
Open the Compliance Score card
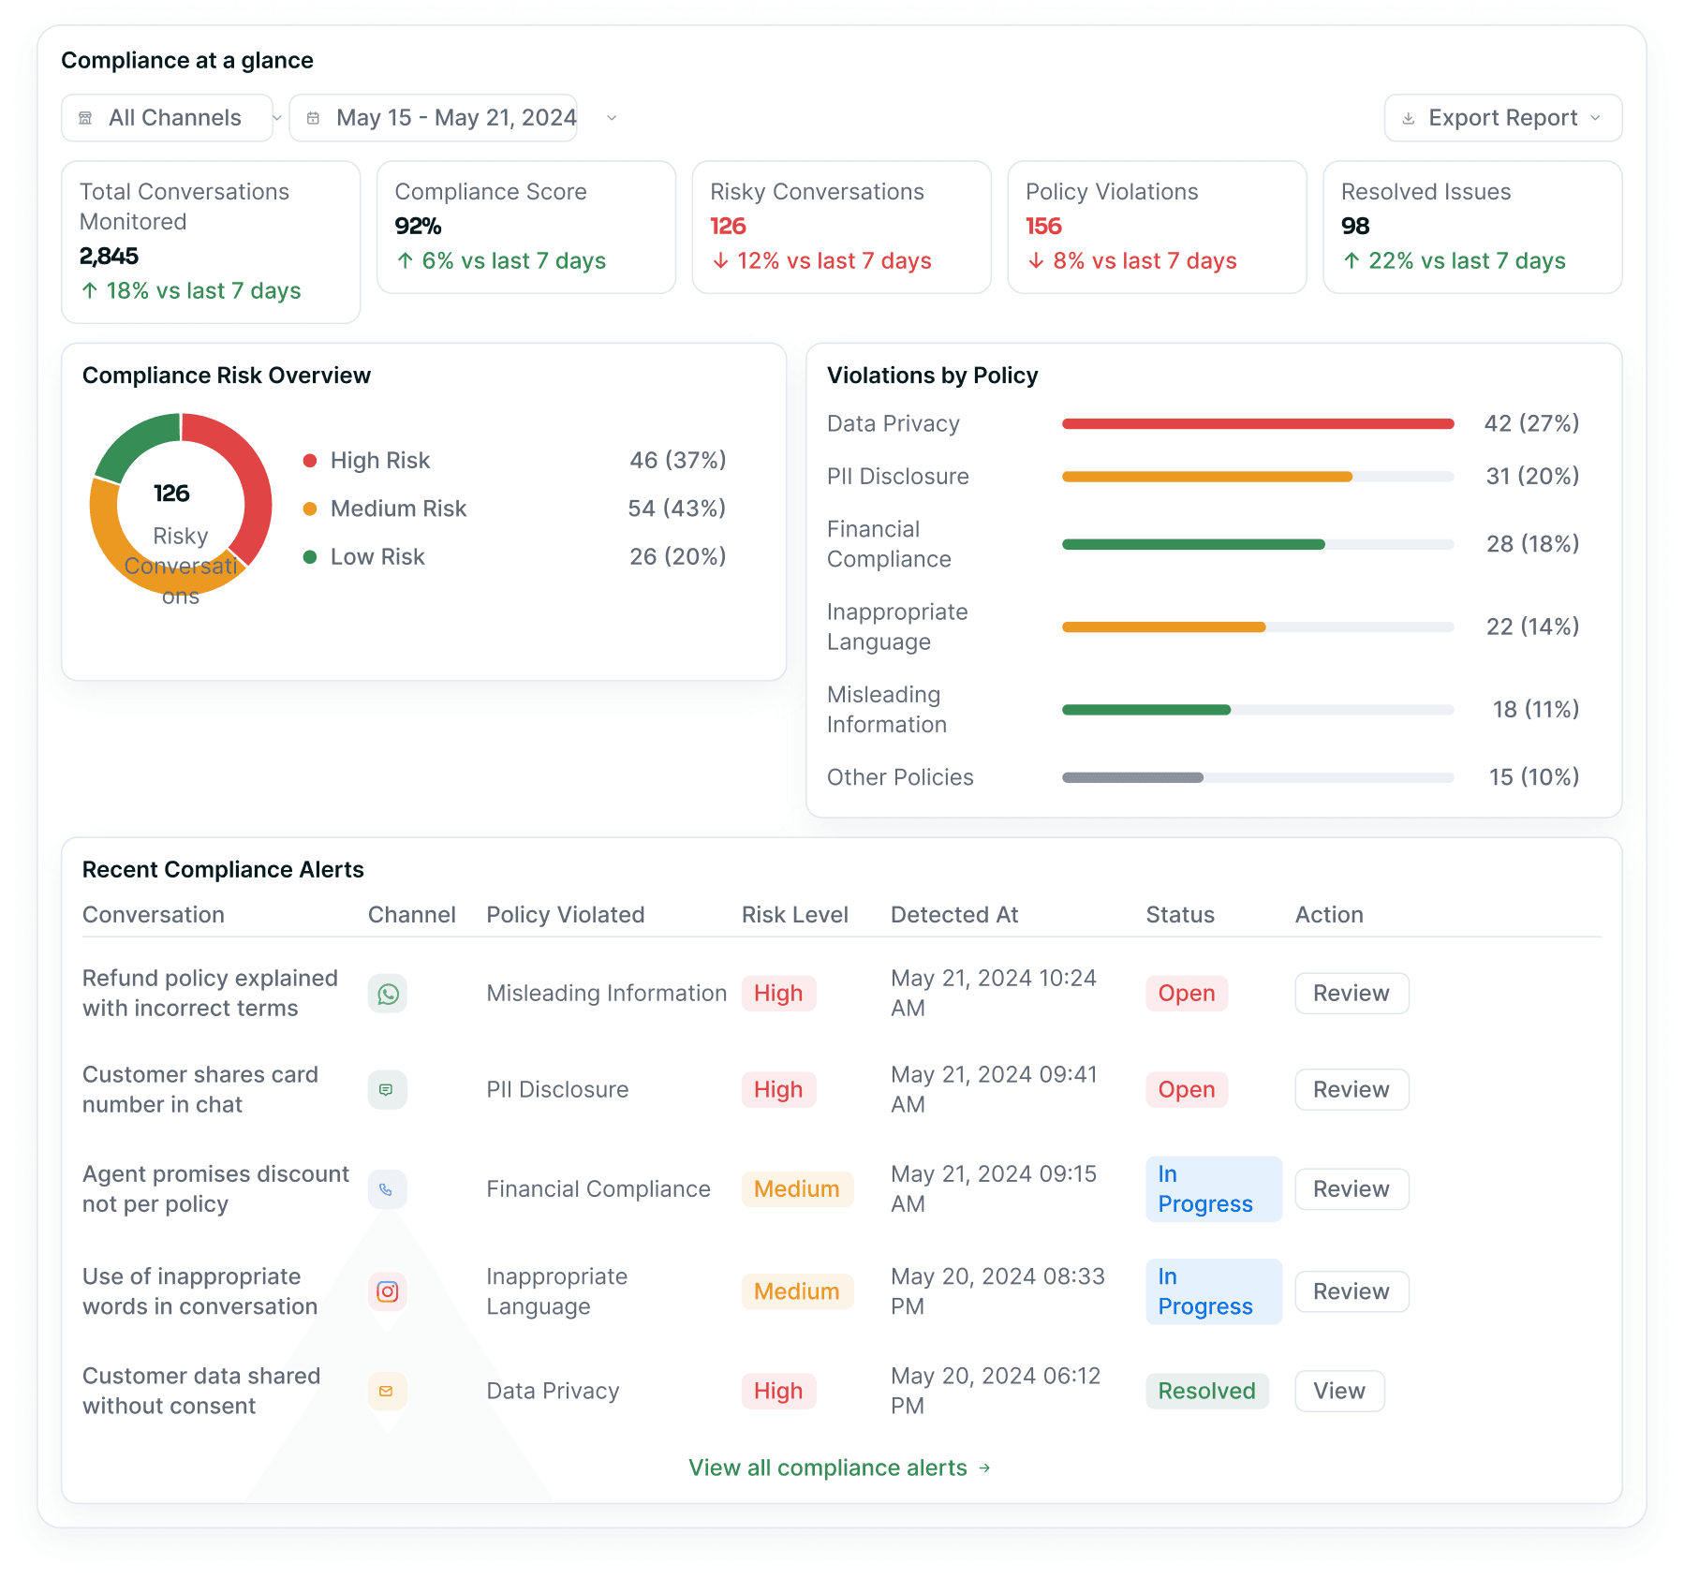526,227
